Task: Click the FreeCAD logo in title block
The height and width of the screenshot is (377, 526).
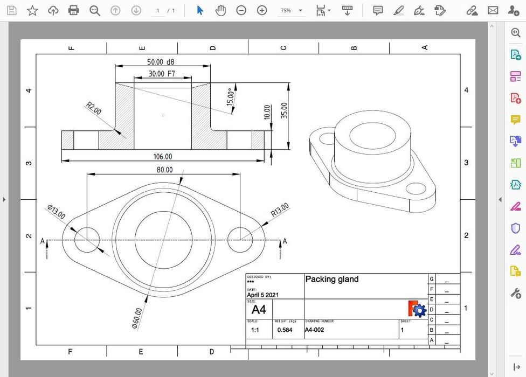Action: 417,309
